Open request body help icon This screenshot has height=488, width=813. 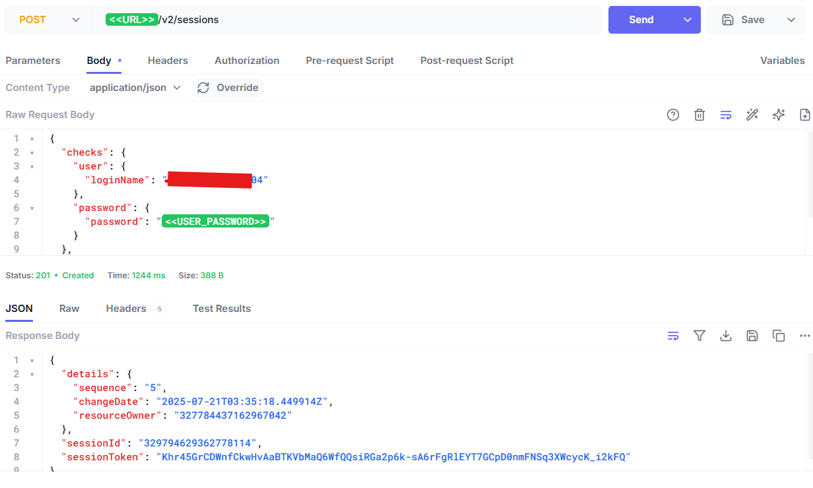coord(673,115)
